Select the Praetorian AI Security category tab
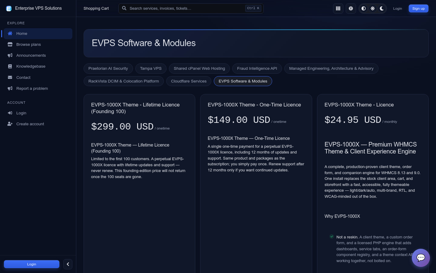436x273 pixels. coord(108,69)
